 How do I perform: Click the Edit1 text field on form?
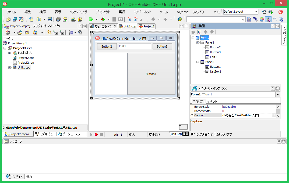coord(135,46)
